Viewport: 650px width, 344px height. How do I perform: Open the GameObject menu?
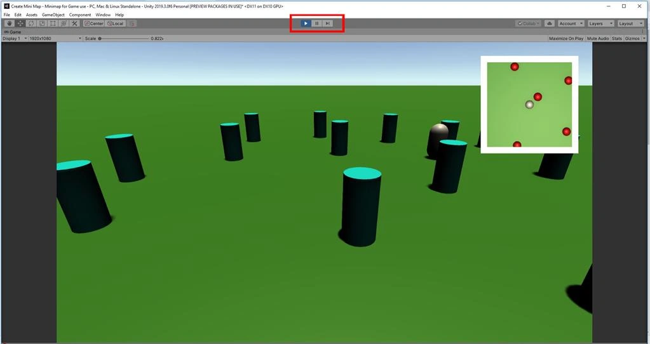(53, 15)
